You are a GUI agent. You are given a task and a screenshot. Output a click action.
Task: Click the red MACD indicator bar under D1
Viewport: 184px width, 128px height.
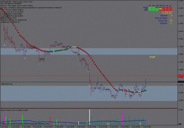click(x=171, y=8)
